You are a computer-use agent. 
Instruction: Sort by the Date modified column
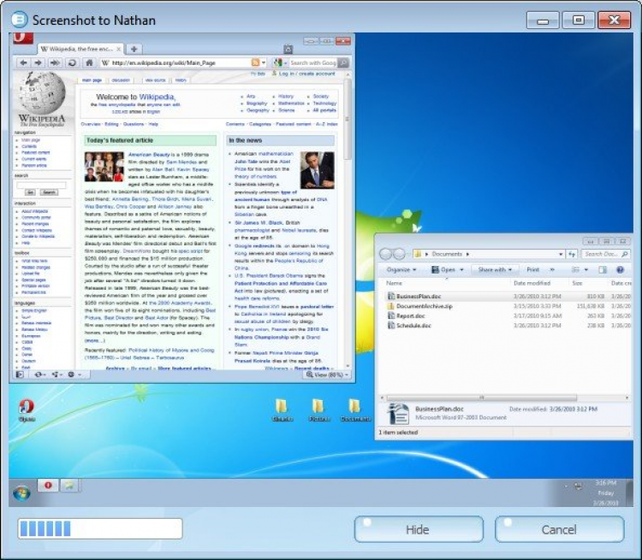pos(532,283)
